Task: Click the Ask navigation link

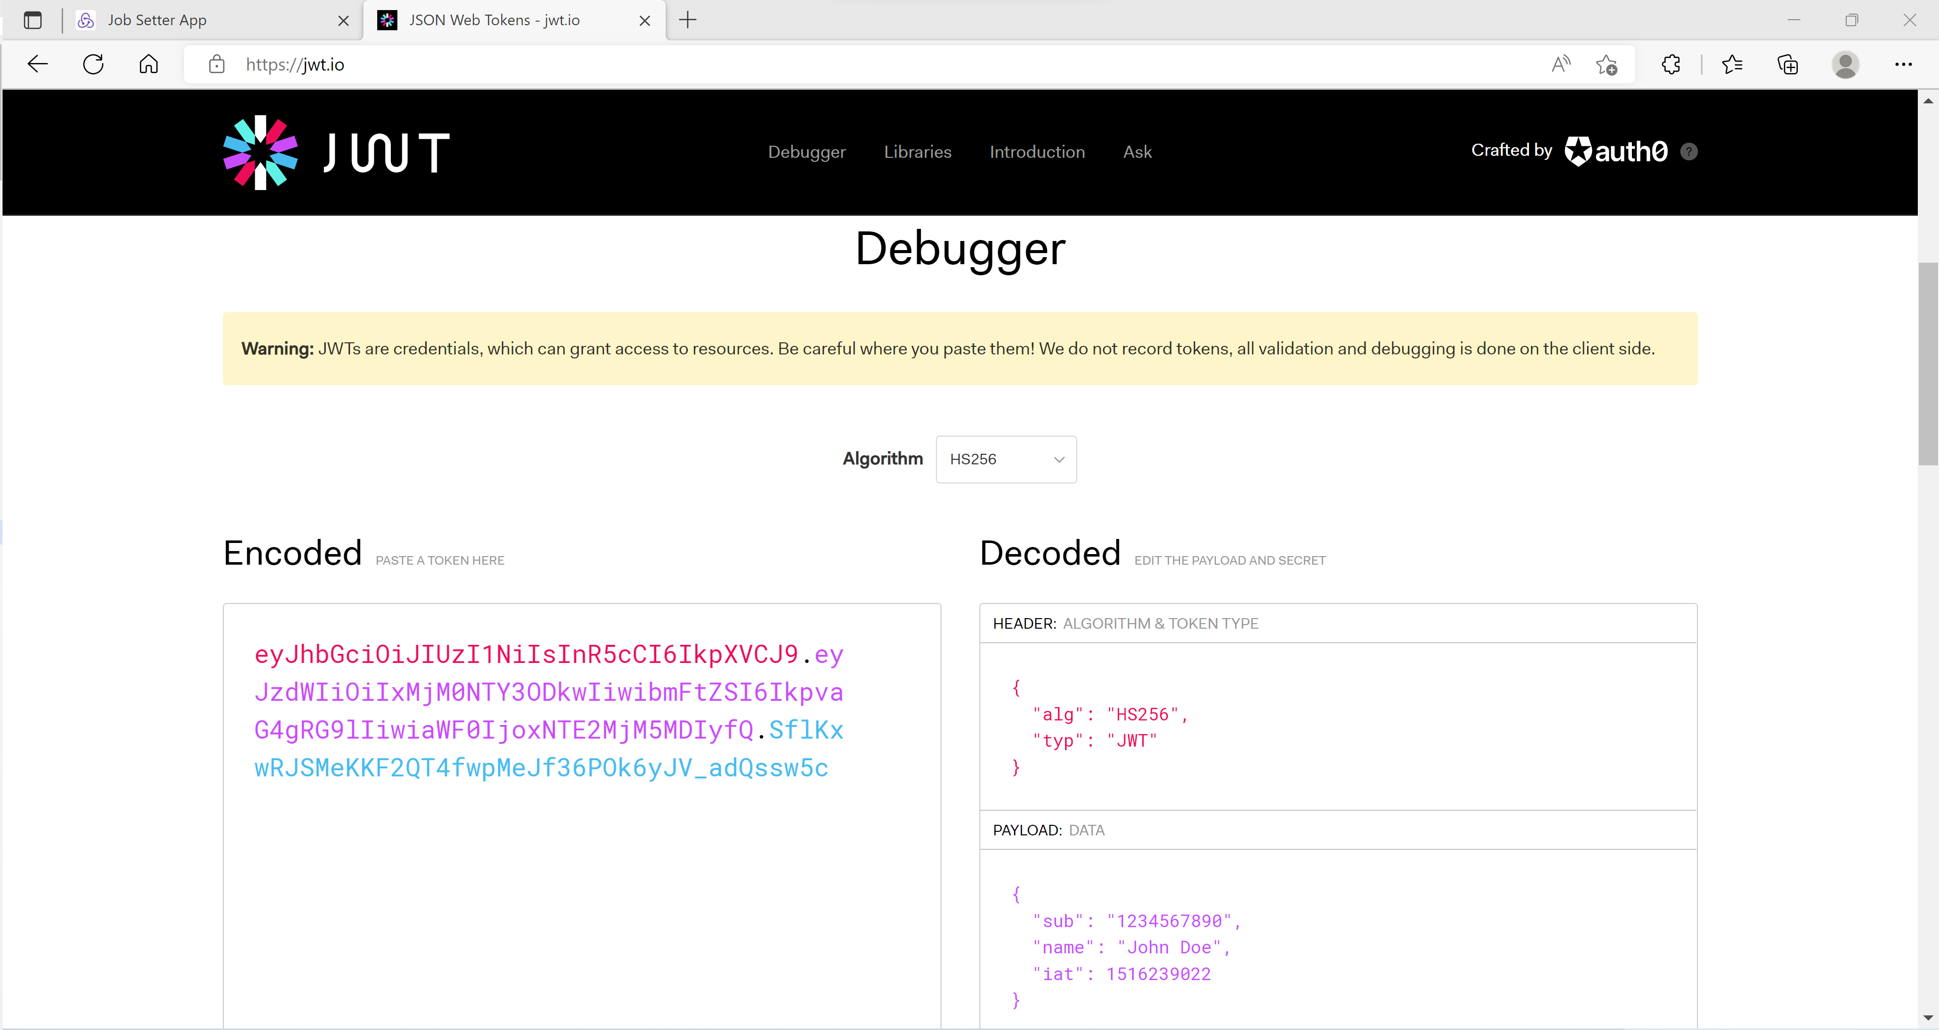Action: pyautogui.click(x=1137, y=151)
